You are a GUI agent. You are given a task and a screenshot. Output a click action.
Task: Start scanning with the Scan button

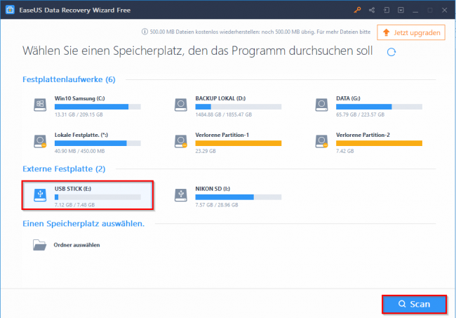point(414,305)
